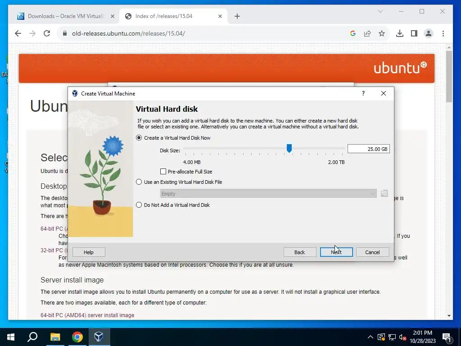Click the question mark help icon in dialog title
The width and height of the screenshot is (461, 346).
(363, 93)
